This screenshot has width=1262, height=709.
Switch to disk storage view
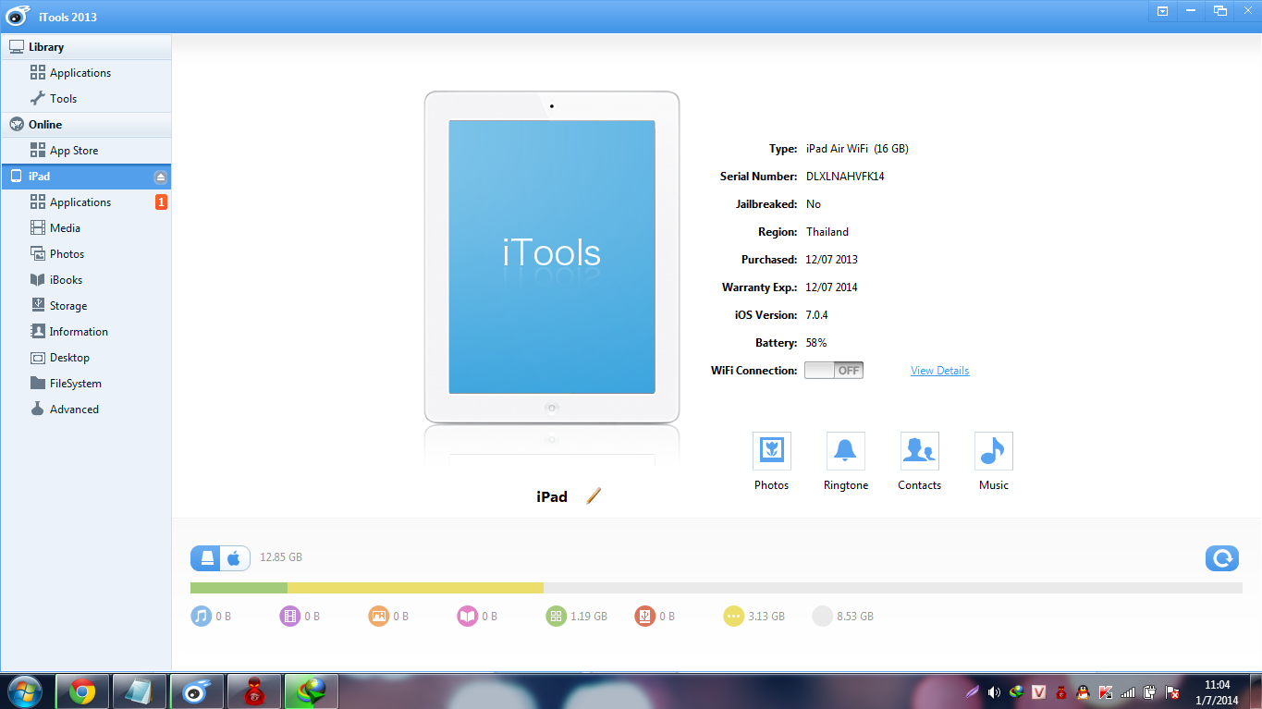click(206, 557)
